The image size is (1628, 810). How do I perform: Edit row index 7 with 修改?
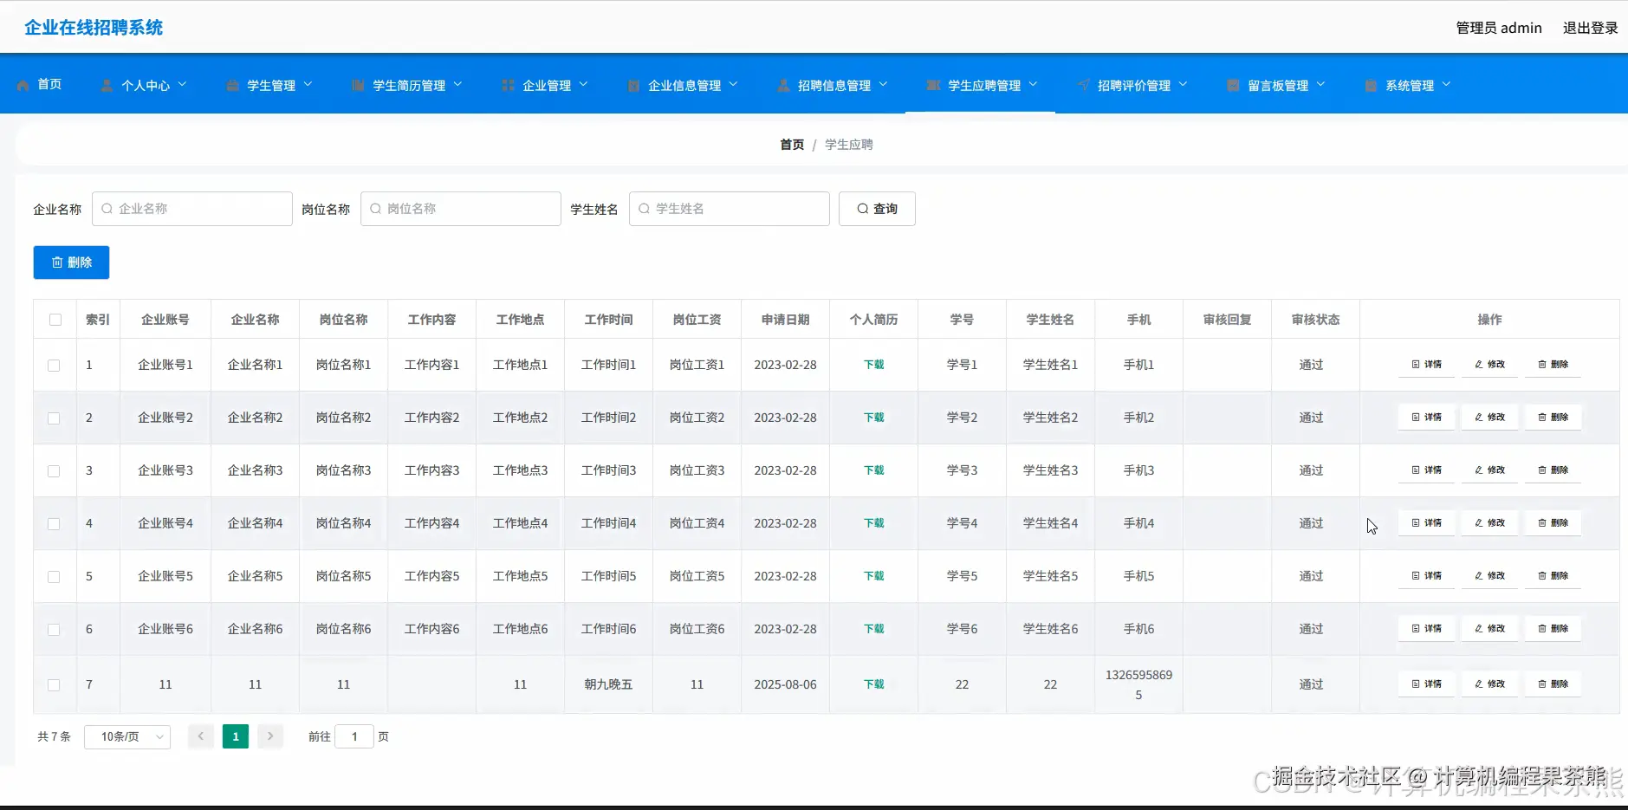tap(1490, 684)
